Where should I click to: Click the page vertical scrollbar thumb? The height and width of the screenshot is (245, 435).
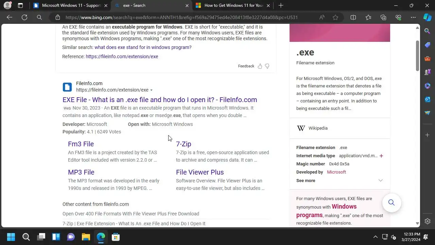pos(418,56)
